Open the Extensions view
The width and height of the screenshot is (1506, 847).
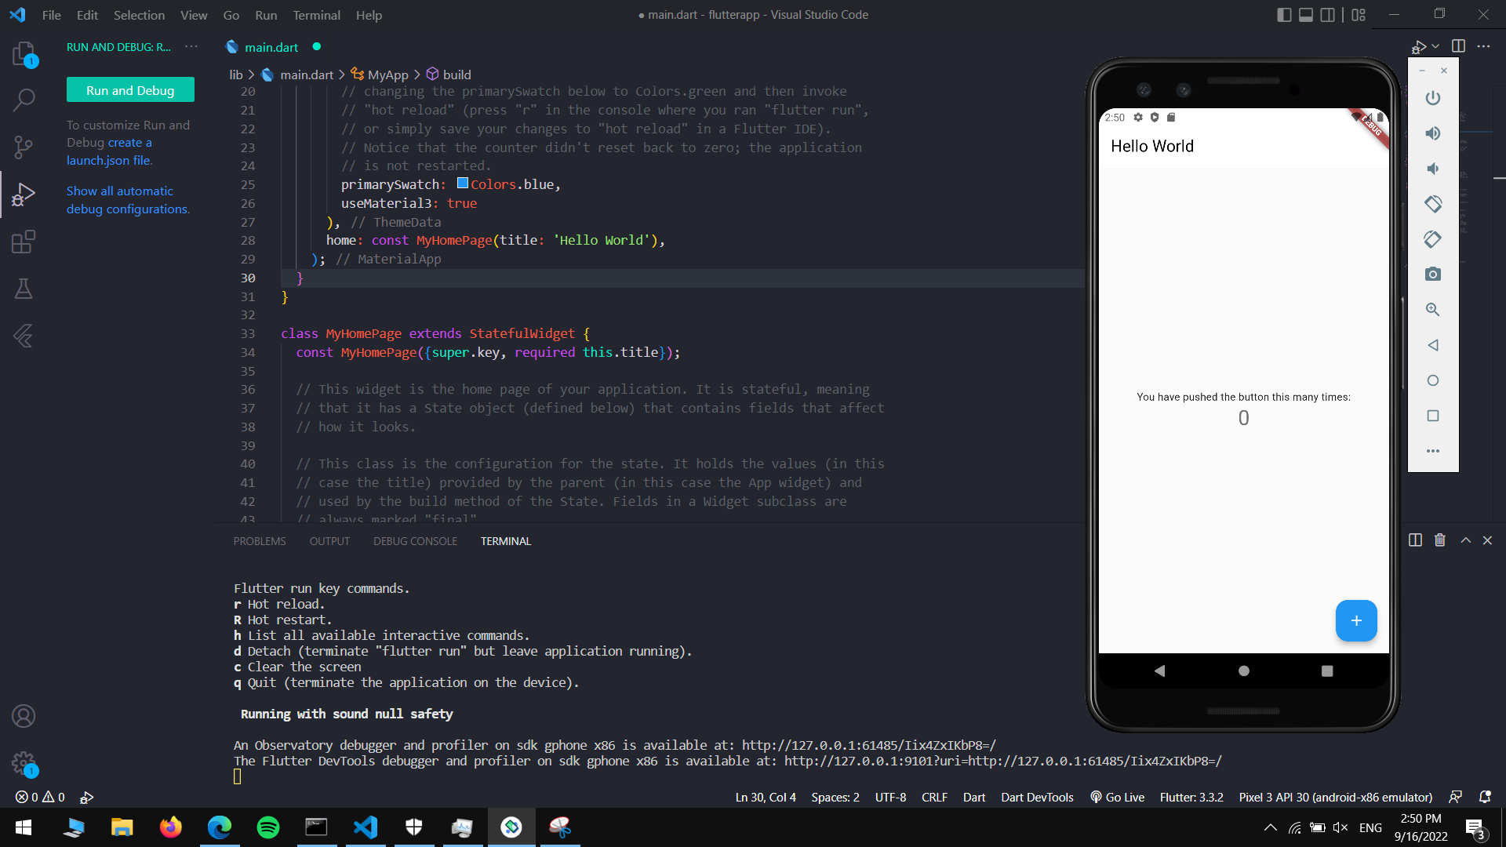point(24,242)
